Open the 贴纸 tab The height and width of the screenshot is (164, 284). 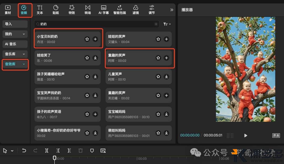click(56, 10)
